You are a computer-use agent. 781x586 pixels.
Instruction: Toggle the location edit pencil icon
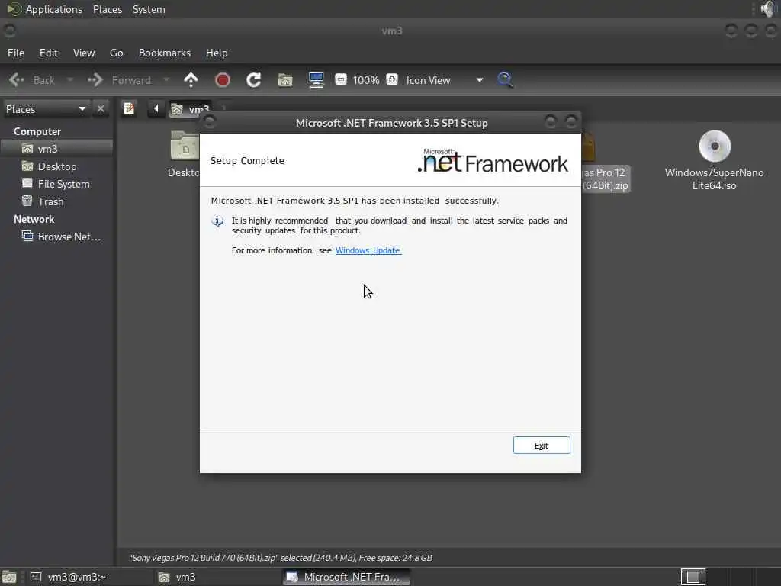point(129,108)
